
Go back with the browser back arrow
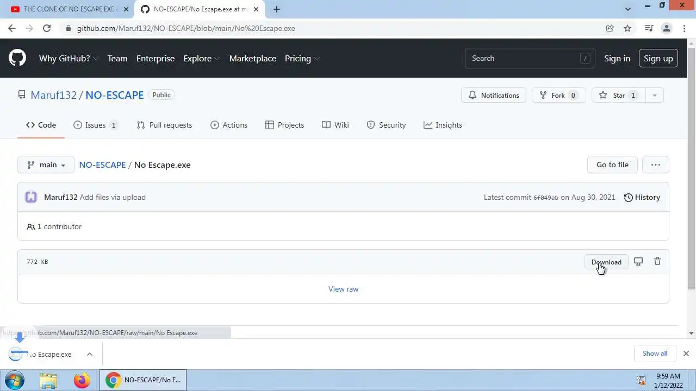click(12, 28)
